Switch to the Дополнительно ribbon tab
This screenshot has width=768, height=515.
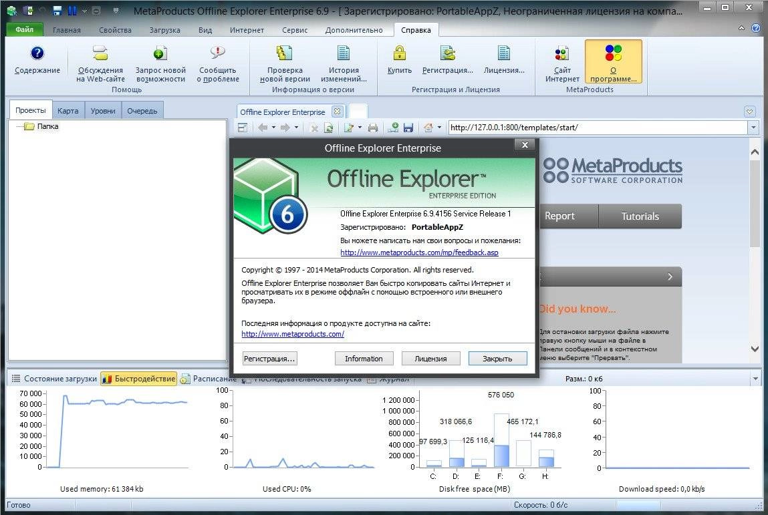[354, 30]
